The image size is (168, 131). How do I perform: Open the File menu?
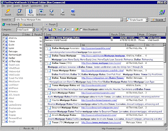point(3,6)
